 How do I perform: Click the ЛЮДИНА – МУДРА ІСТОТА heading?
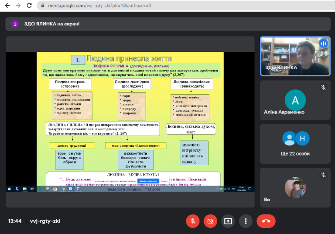133,174
